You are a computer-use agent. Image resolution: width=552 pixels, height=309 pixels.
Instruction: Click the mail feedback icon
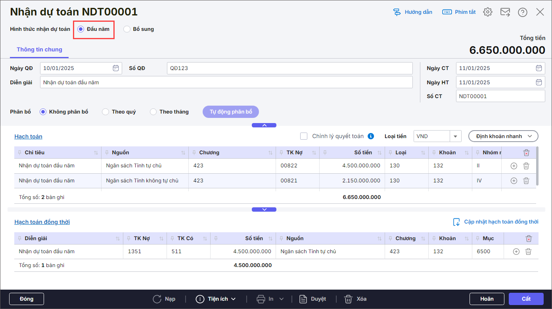(505, 12)
